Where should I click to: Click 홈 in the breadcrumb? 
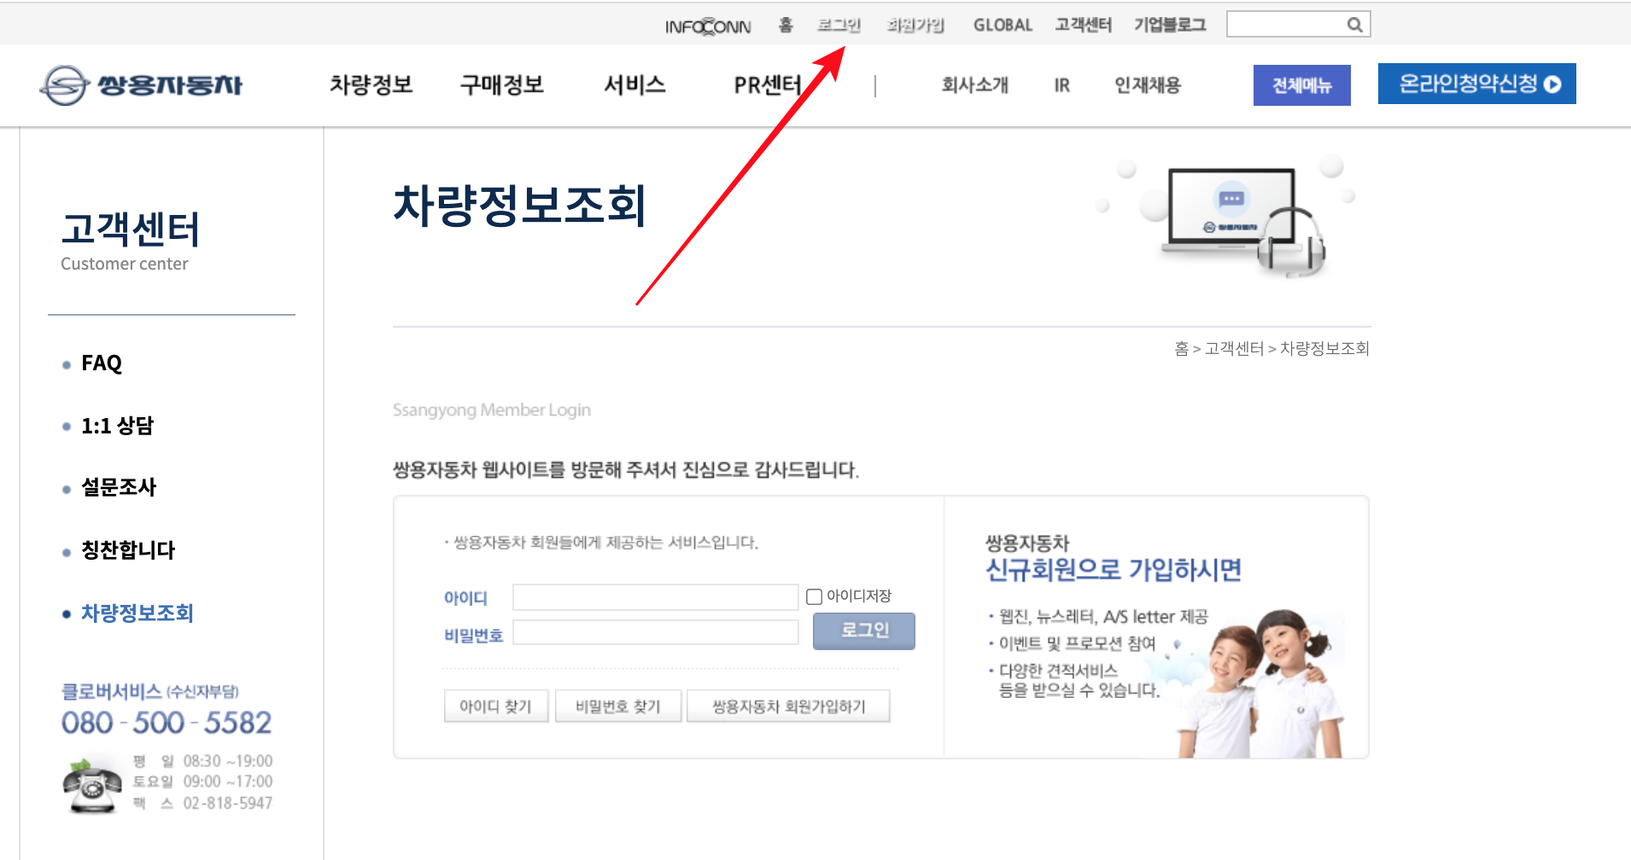[1181, 349]
